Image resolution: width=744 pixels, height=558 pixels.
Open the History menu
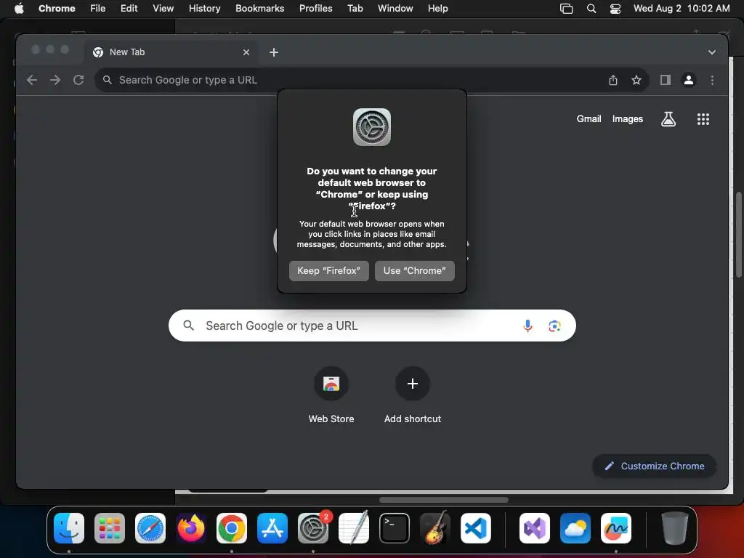(x=204, y=9)
